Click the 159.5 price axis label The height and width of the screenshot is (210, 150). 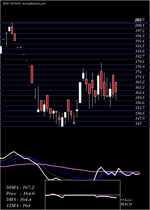pyautogui.click(x=140, y=98)
